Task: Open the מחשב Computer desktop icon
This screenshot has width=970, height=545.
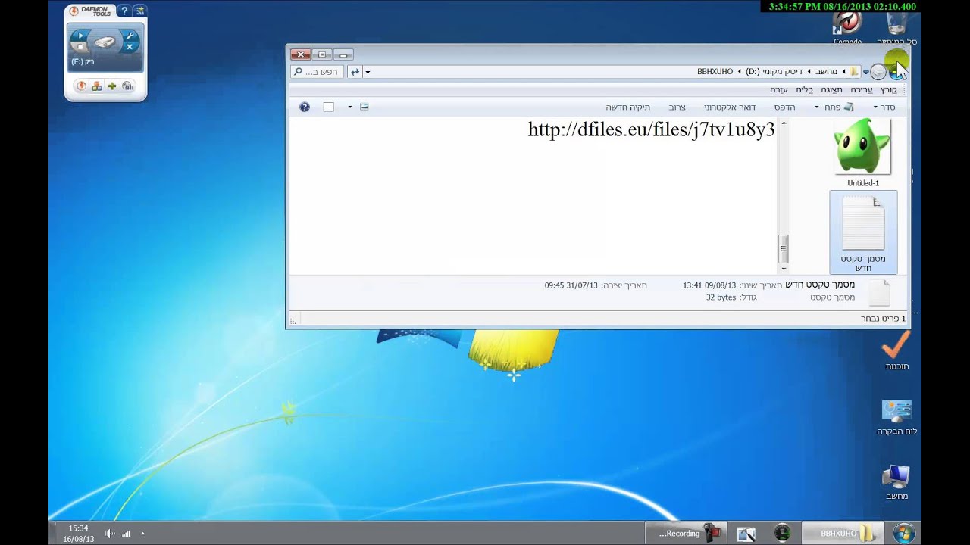Action: click(x=896, y=482)
